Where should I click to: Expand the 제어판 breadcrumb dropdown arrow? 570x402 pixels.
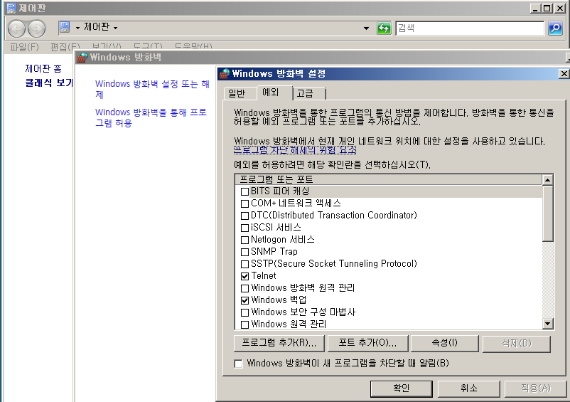pos(115,28)
